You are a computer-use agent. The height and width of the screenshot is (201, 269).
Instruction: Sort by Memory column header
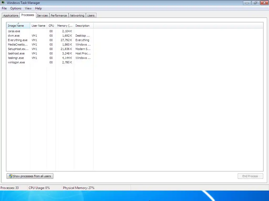coord(65,26)
